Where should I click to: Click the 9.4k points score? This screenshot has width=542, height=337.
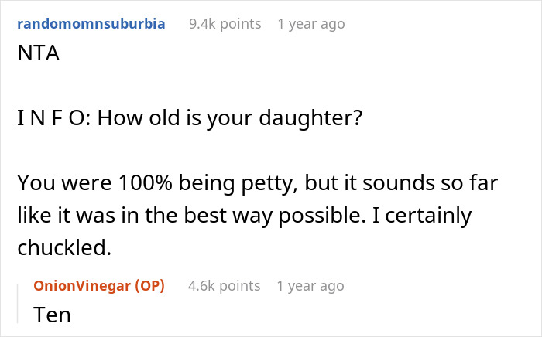[224, 24]
